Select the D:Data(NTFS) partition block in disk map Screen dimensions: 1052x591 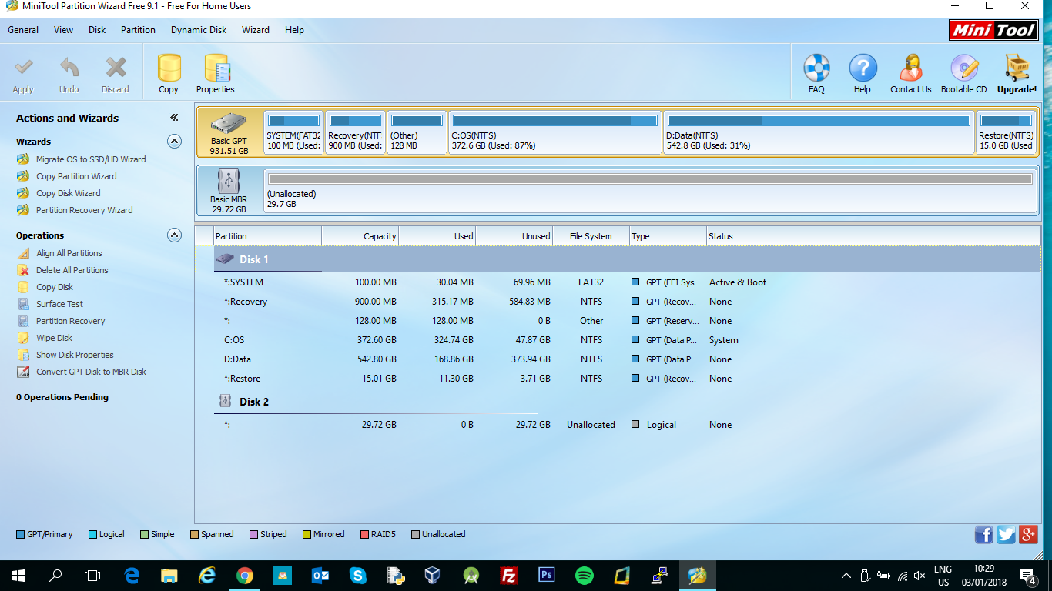818,132
